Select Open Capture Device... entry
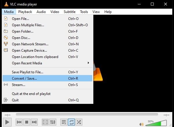The width and height of the screenshot is (174, 127). (47, 51)
